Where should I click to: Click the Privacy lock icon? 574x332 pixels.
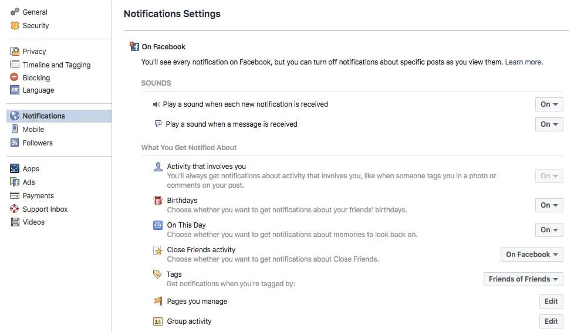point(15,52)
